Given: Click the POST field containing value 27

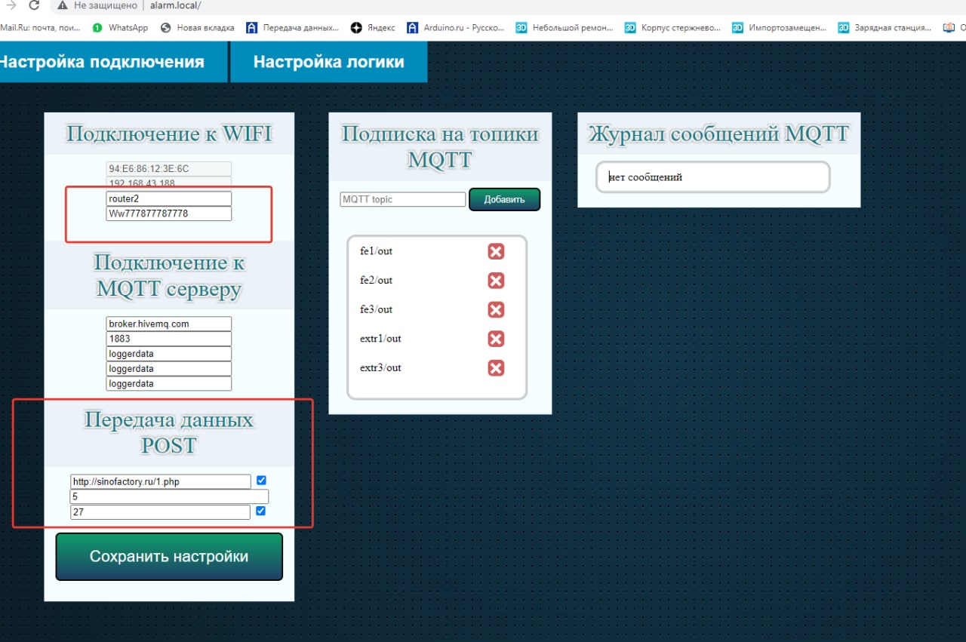Looking at the screenshot, I should 160,512.
